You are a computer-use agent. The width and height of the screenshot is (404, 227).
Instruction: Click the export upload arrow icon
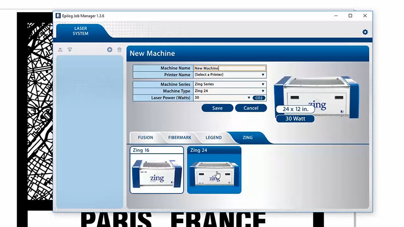coord(60,50)
